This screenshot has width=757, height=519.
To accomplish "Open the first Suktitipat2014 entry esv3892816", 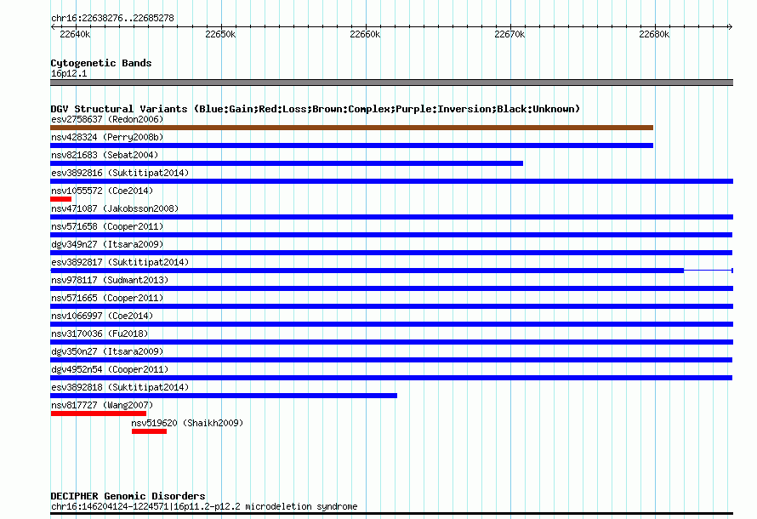I will pos(120,173).
